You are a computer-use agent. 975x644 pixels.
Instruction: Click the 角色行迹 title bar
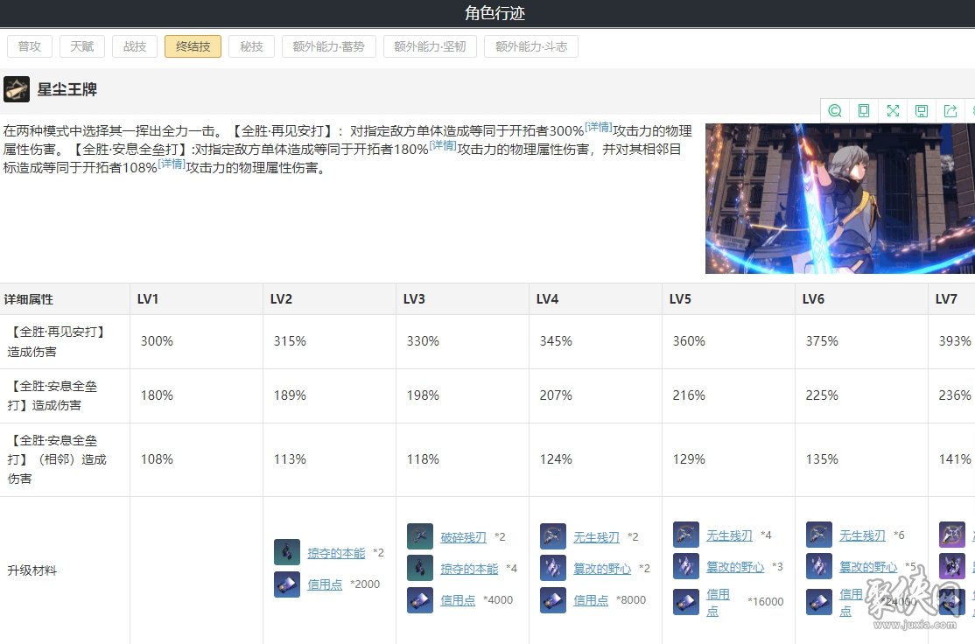487,13
